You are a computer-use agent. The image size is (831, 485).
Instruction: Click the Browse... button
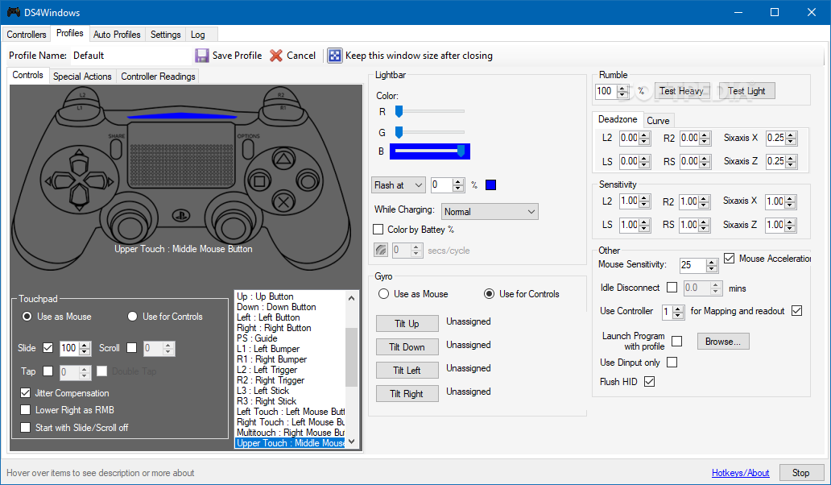coord(723,342)
